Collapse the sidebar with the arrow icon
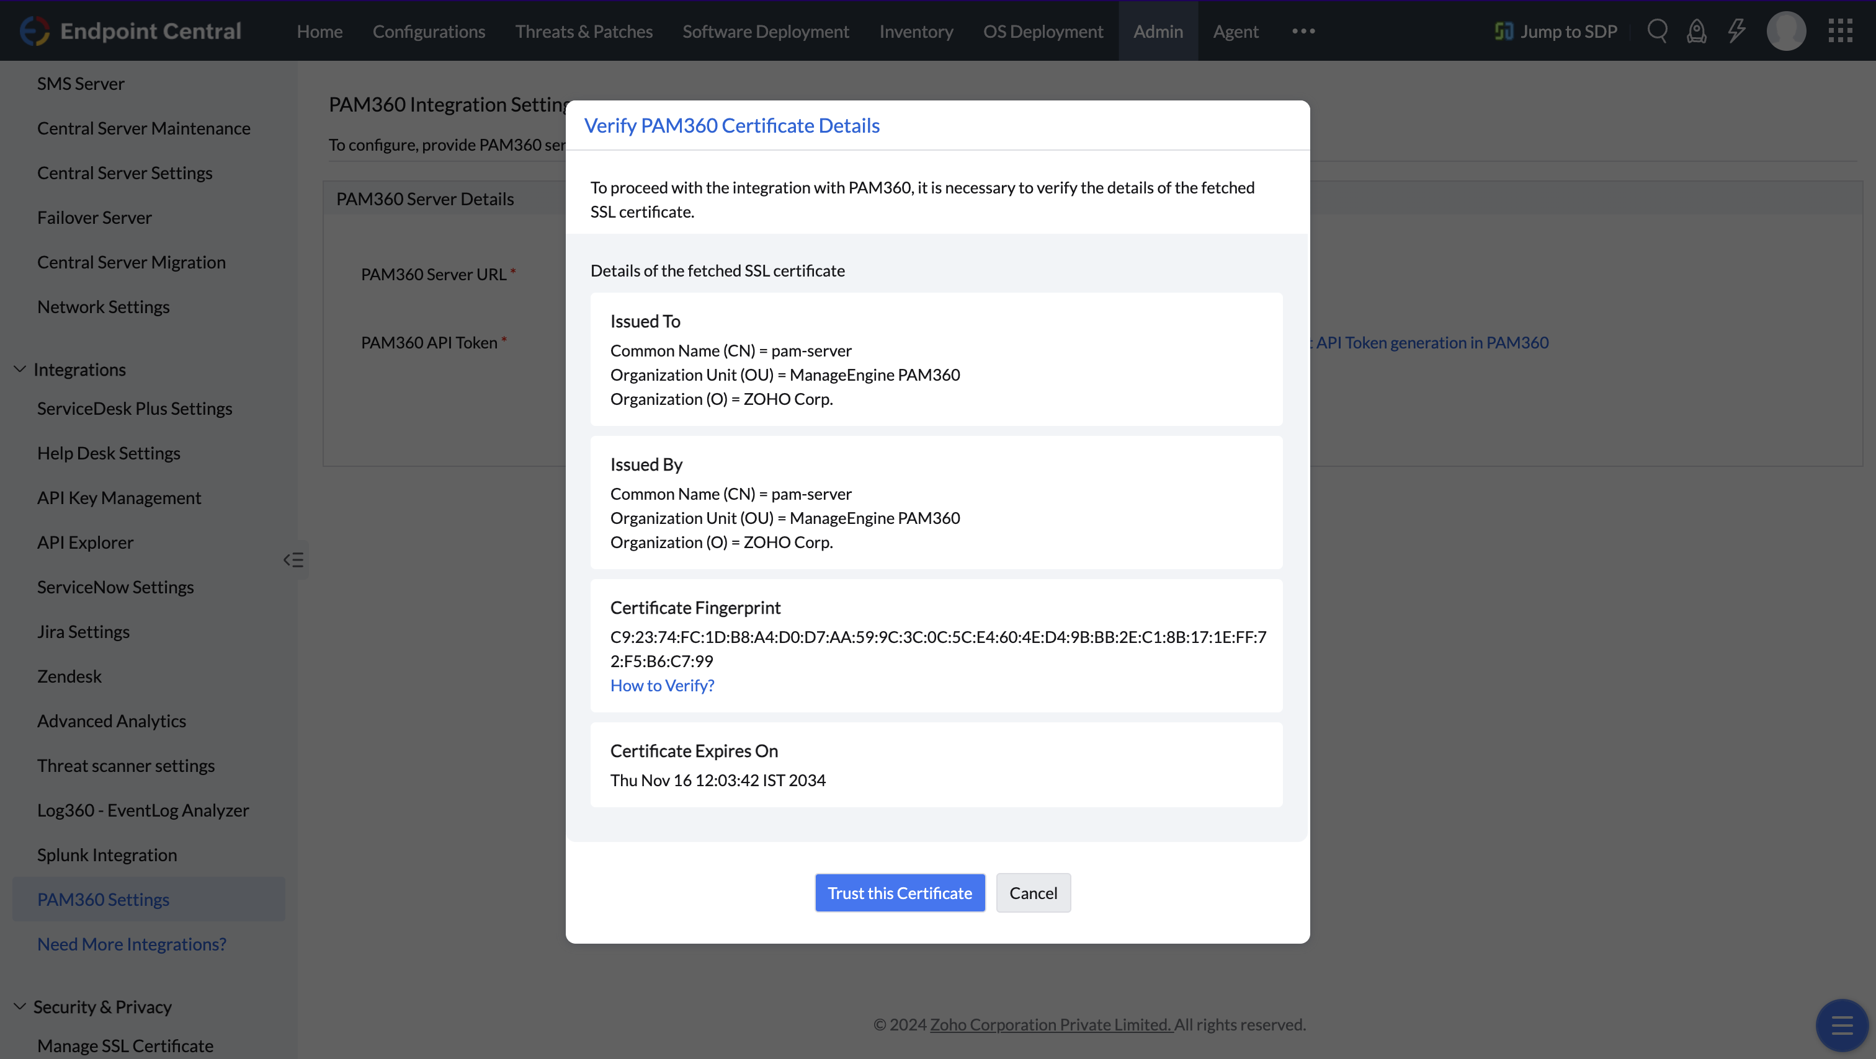1876x1059 pixels. click(293, 560)
